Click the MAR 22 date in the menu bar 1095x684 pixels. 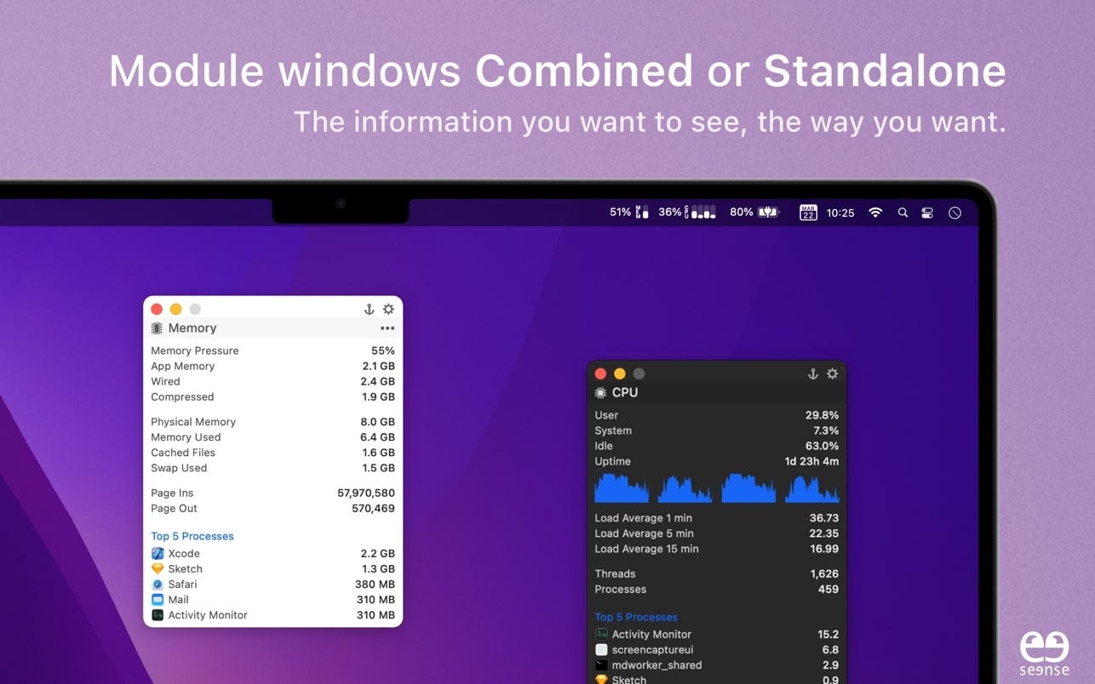(807, 212)
